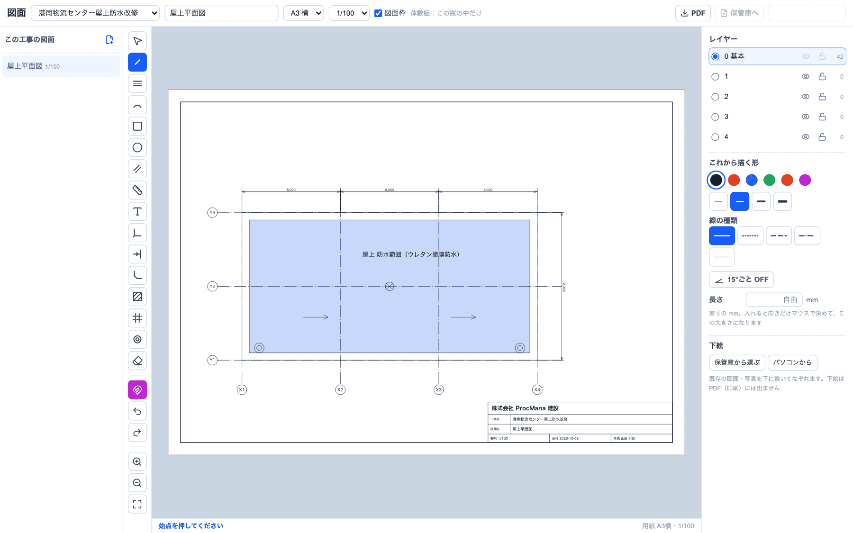Viewport: 853px width, 533px height.
Task: Click the パソコンから button
Action: coord(792,362)
